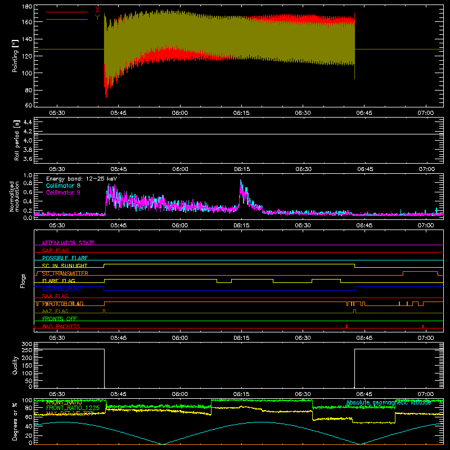Click the 05:30 tick under the modulation plot
This screenshot has width=450, height=450.
tap(57, 226)
